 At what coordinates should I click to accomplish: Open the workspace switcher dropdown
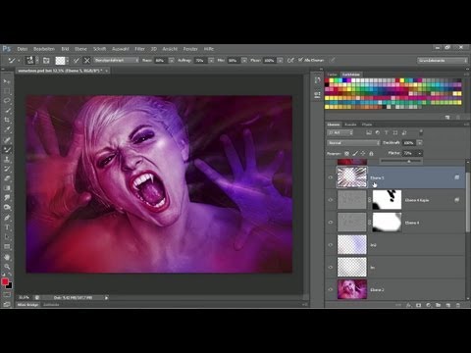[x=443, y=61]
